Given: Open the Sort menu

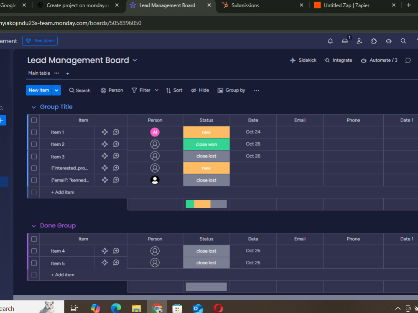Looking at the screenshot, I should coord(174,90).
